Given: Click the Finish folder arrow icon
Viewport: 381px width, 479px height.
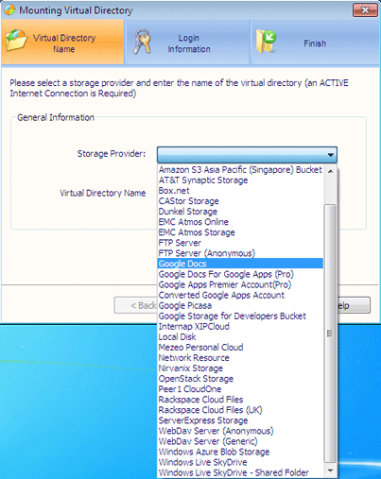Looking at the screenshot, I should tap(267, 42).
